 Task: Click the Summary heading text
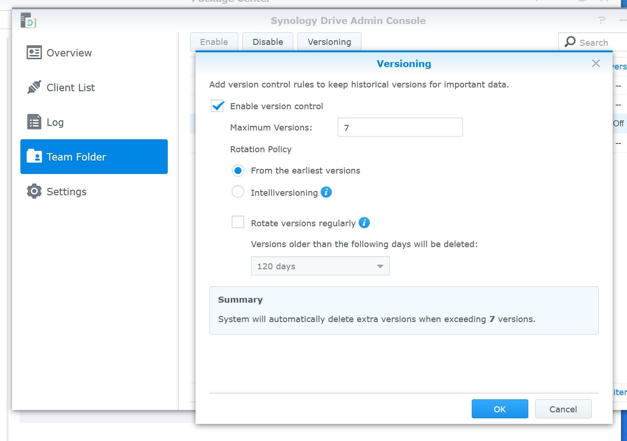[x=240, y=299]
